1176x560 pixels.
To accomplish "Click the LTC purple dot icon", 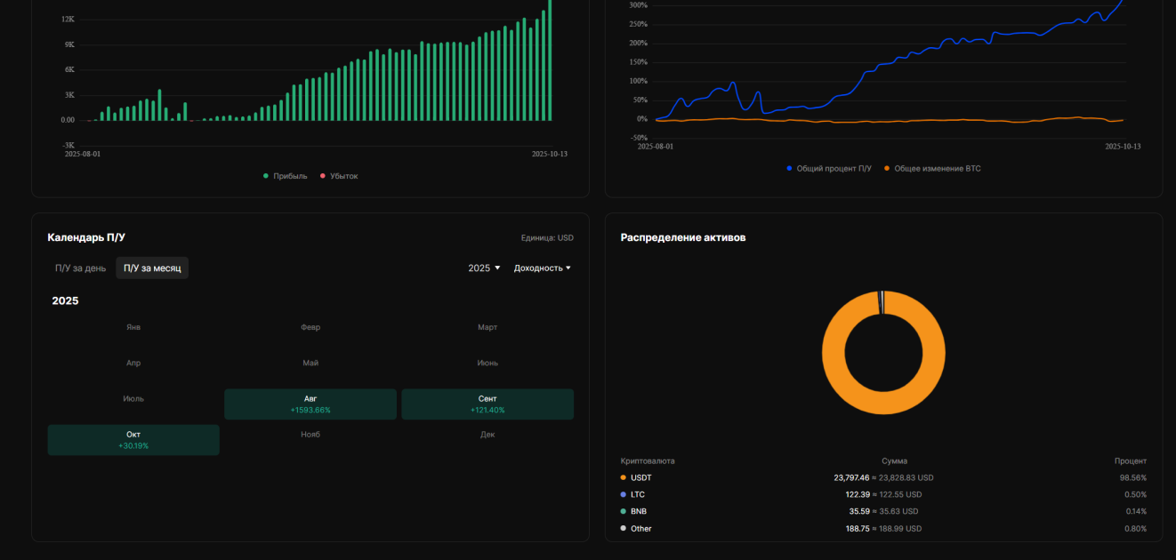I will pyautogui.click(x=624, y=494).
